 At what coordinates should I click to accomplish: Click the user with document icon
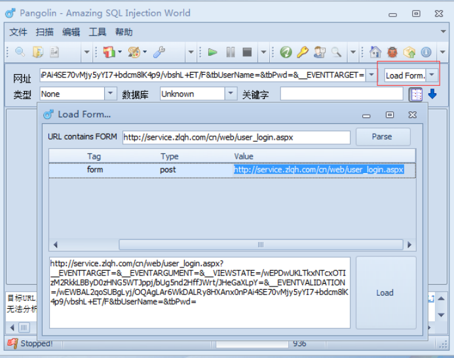pos(320,52)
